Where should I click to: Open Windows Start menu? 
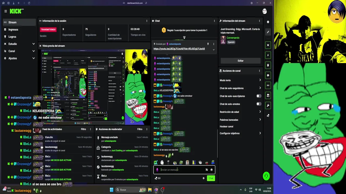coord(111,190)
